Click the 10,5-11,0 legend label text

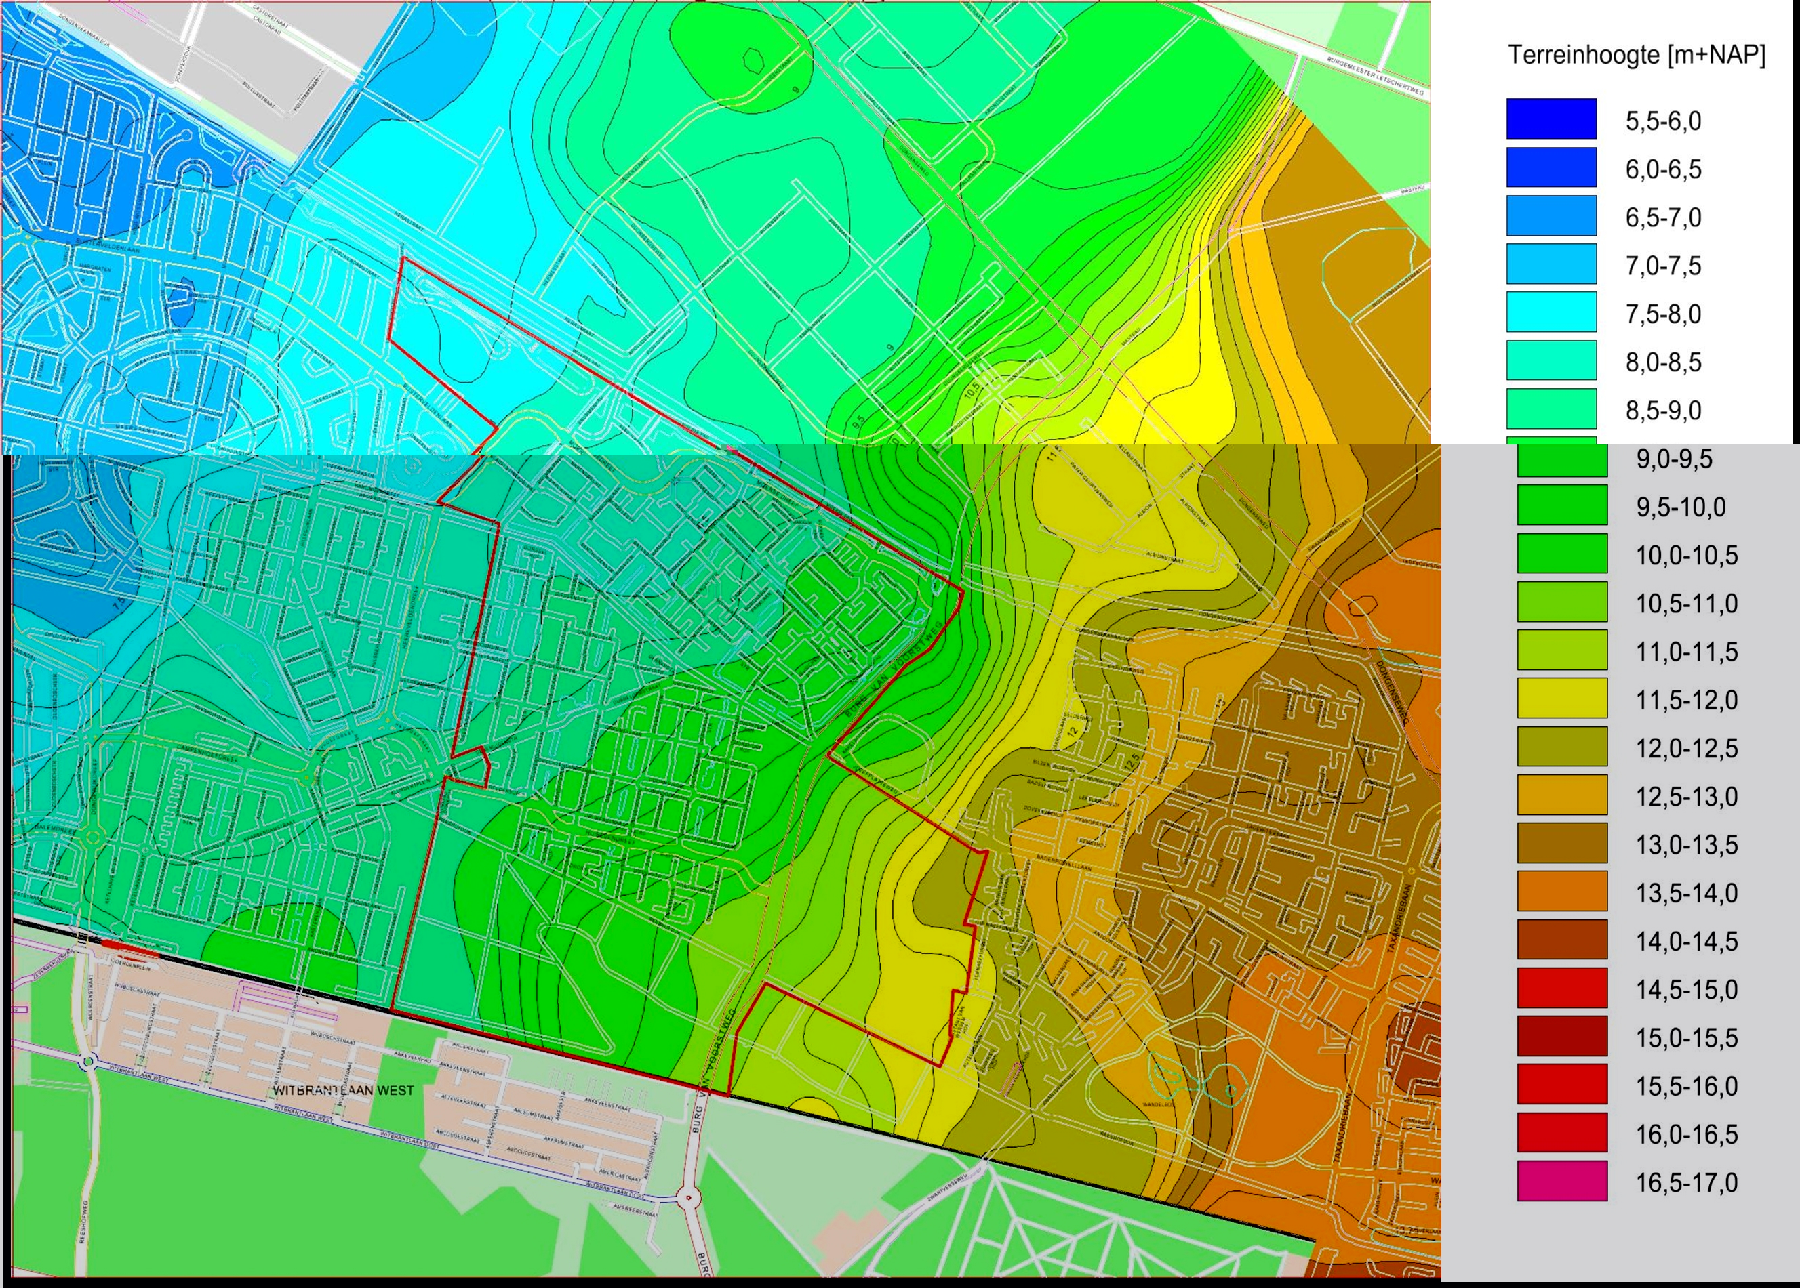point(1687,604)
